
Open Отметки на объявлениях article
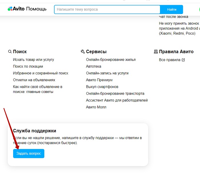point(34,80)
